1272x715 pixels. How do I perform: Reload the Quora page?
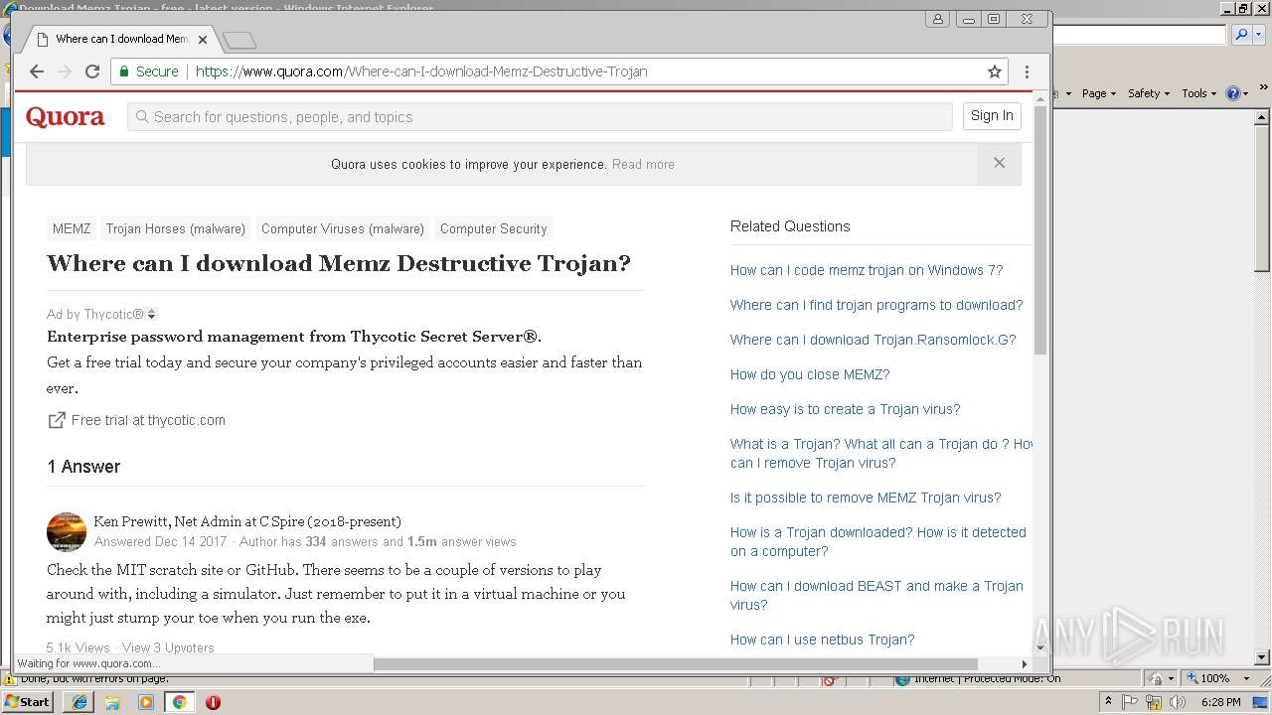tap(92, 71)
